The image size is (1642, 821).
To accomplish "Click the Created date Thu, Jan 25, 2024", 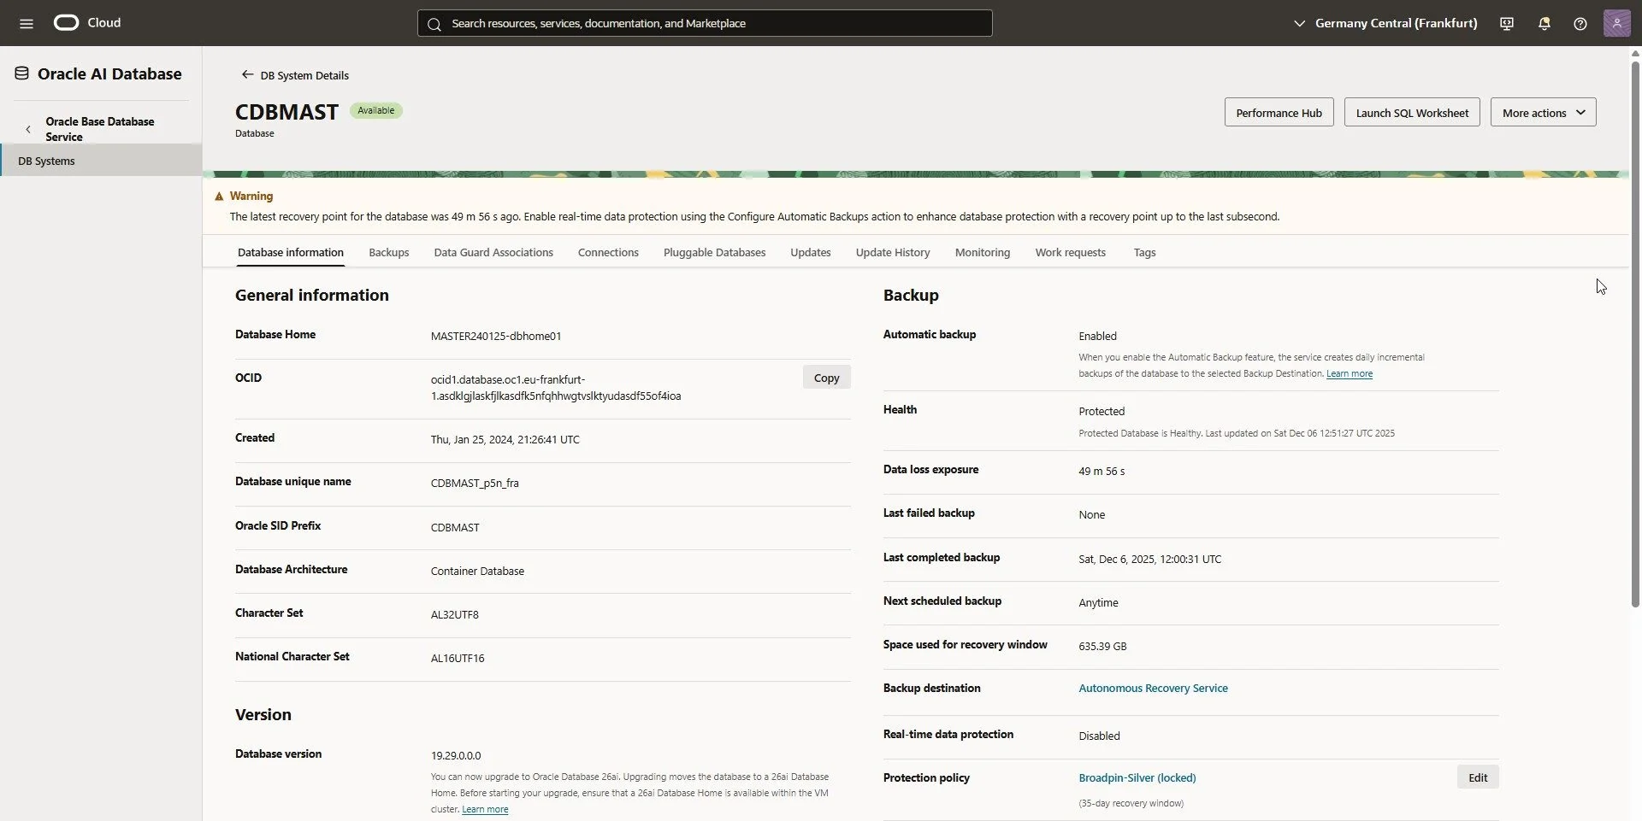I will pos(505,439).
